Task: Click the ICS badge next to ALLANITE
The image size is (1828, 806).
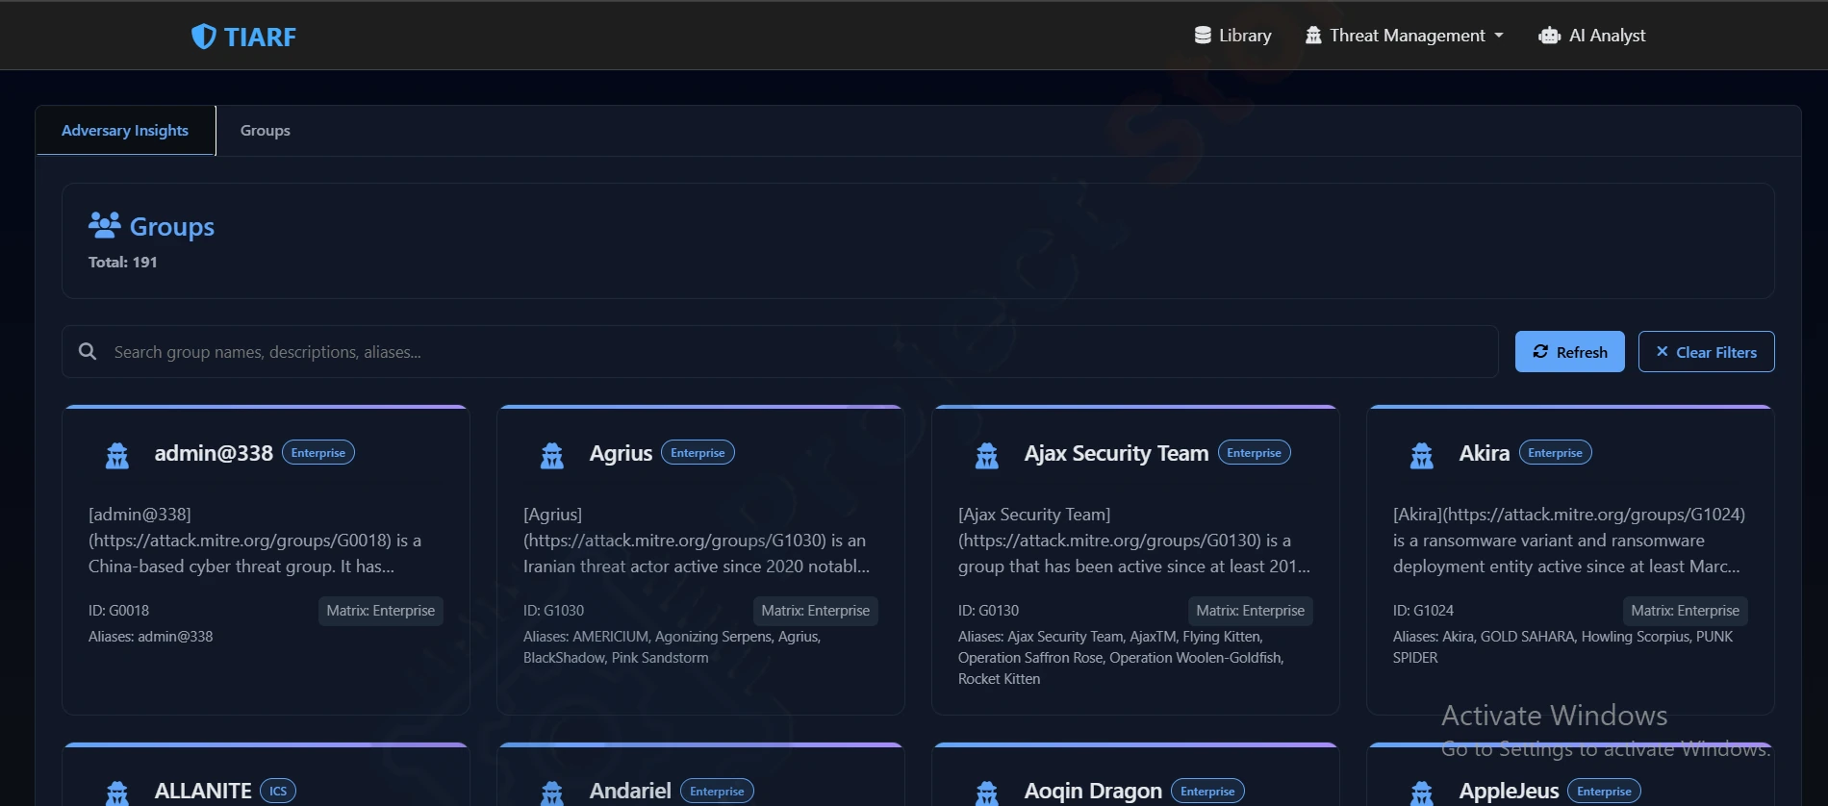Action: point(278,791)
